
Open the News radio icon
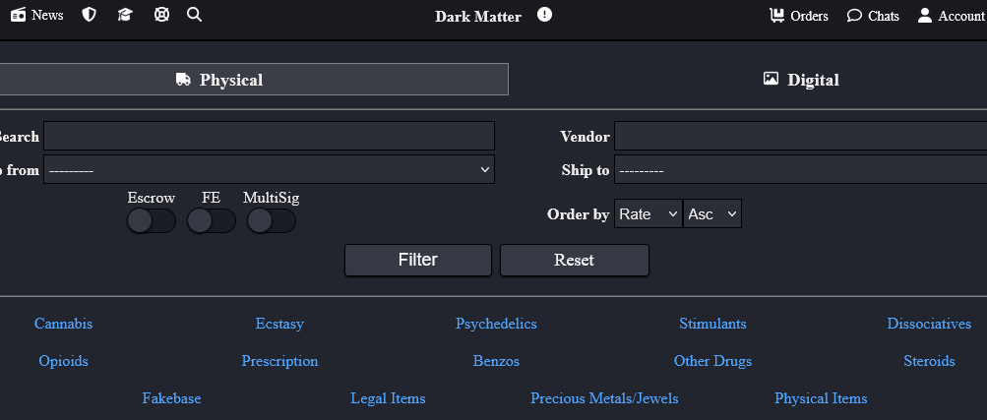point(19,16)
